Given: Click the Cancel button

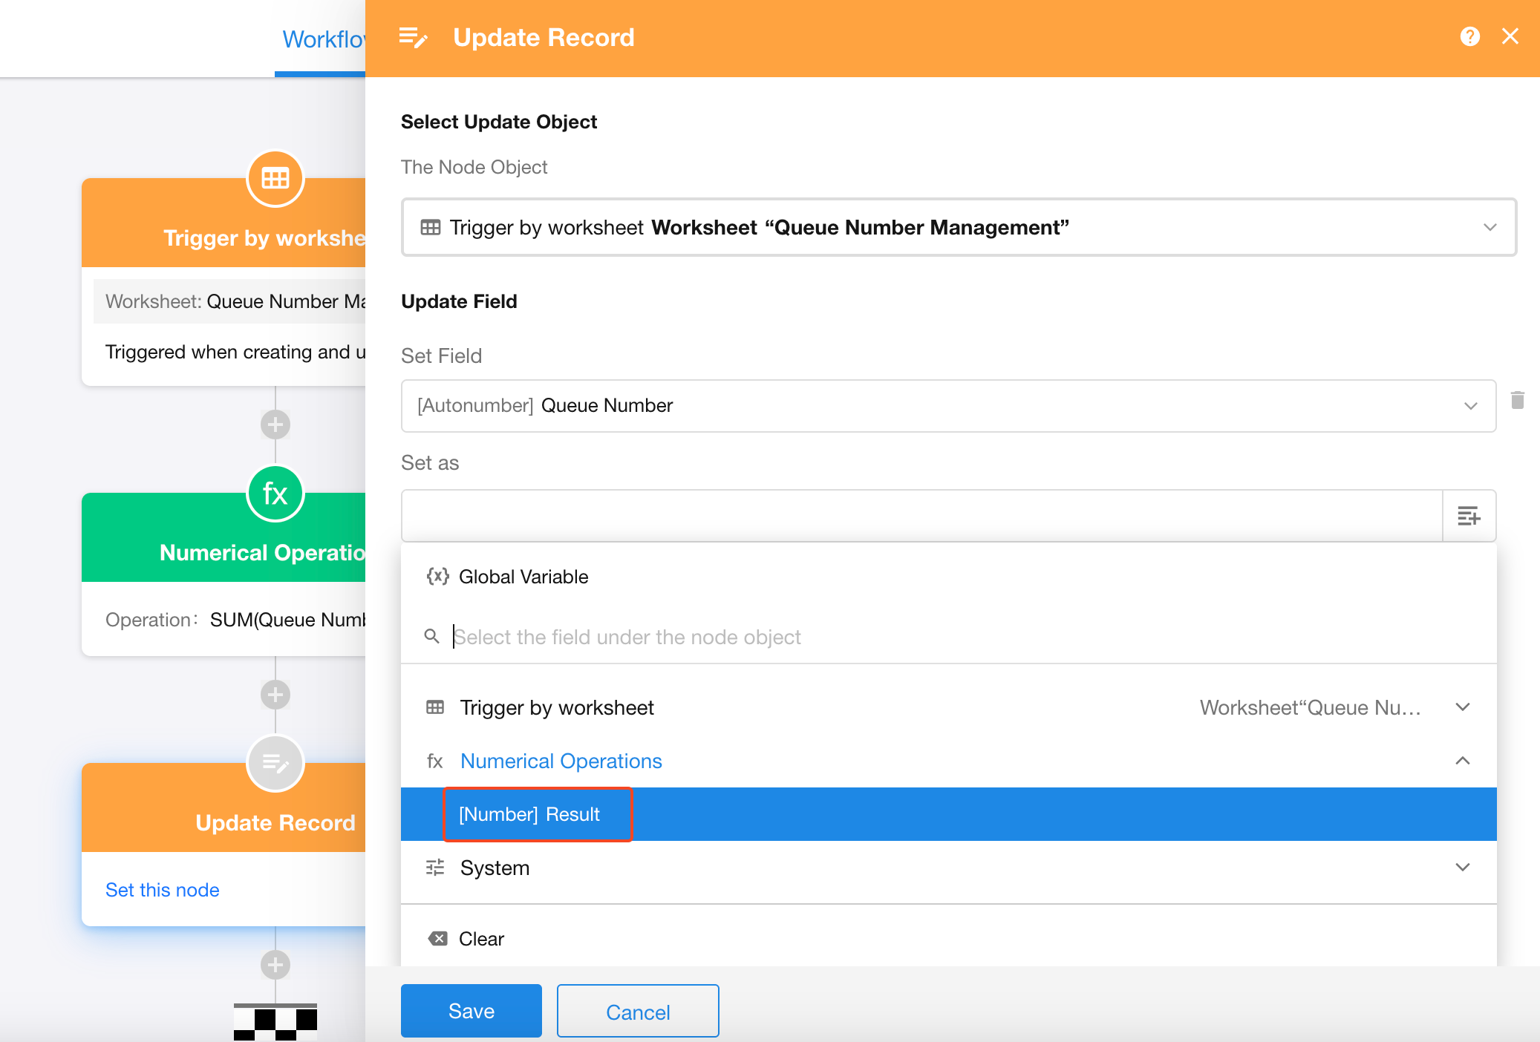Looking at the screenshot, I should [637, 1012].
